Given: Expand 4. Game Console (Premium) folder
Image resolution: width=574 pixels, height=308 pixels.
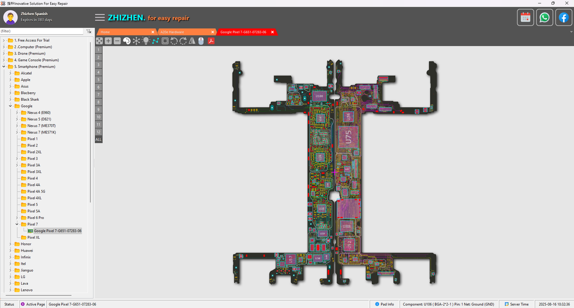Looking at the screenshot, I should 4,60.
